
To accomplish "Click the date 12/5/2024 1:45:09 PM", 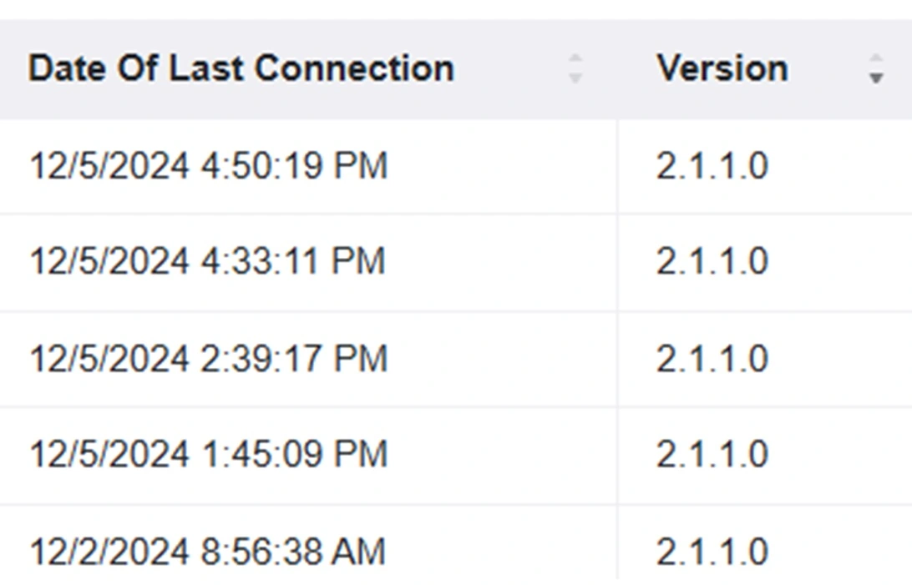I will click(208, 454).
